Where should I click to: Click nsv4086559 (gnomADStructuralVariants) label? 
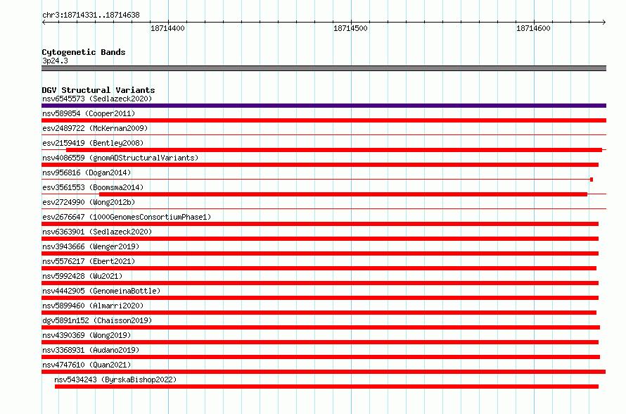pyautogui.click(x=120, y=158)
